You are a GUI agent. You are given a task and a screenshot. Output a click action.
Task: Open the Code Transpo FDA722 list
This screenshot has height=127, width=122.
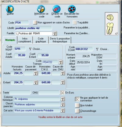coord(61,62)
